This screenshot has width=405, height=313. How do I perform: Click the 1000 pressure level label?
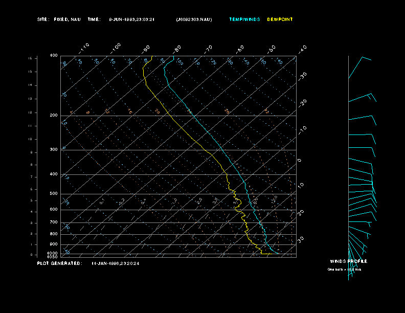point(53,253)
